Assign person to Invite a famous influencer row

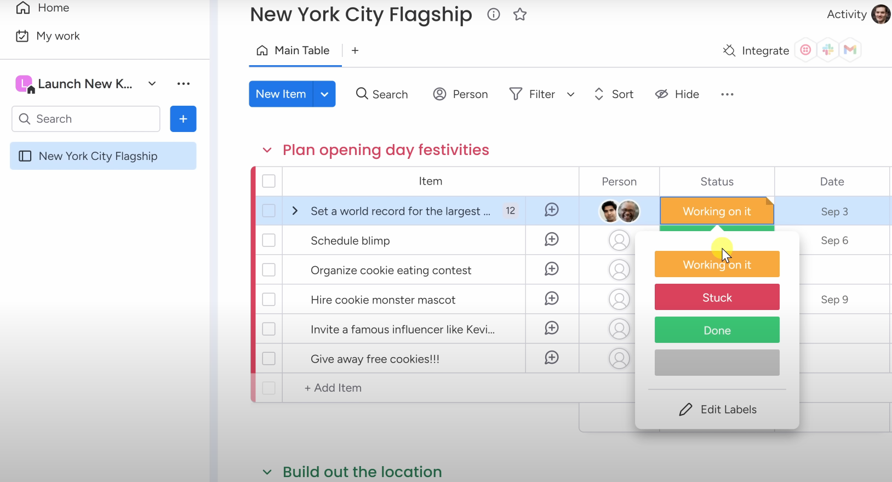[x=619, y=329]
